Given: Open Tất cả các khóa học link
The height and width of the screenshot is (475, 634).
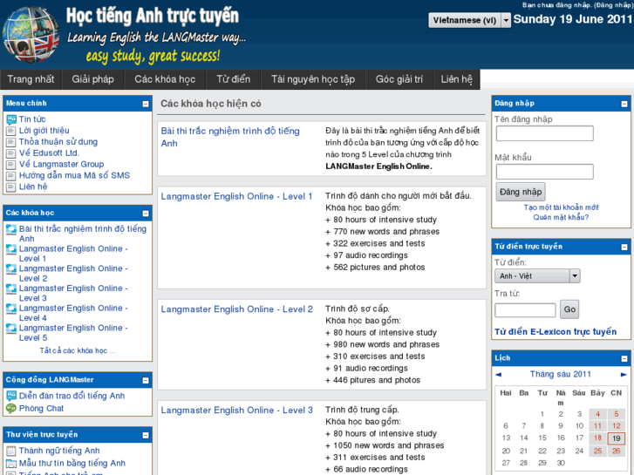Looking at the screenshot, I should (78, 351).
